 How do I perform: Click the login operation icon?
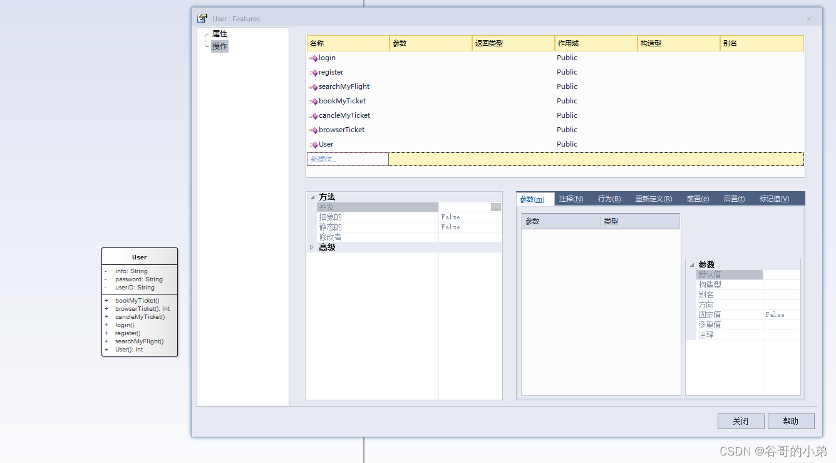point(313,58)
